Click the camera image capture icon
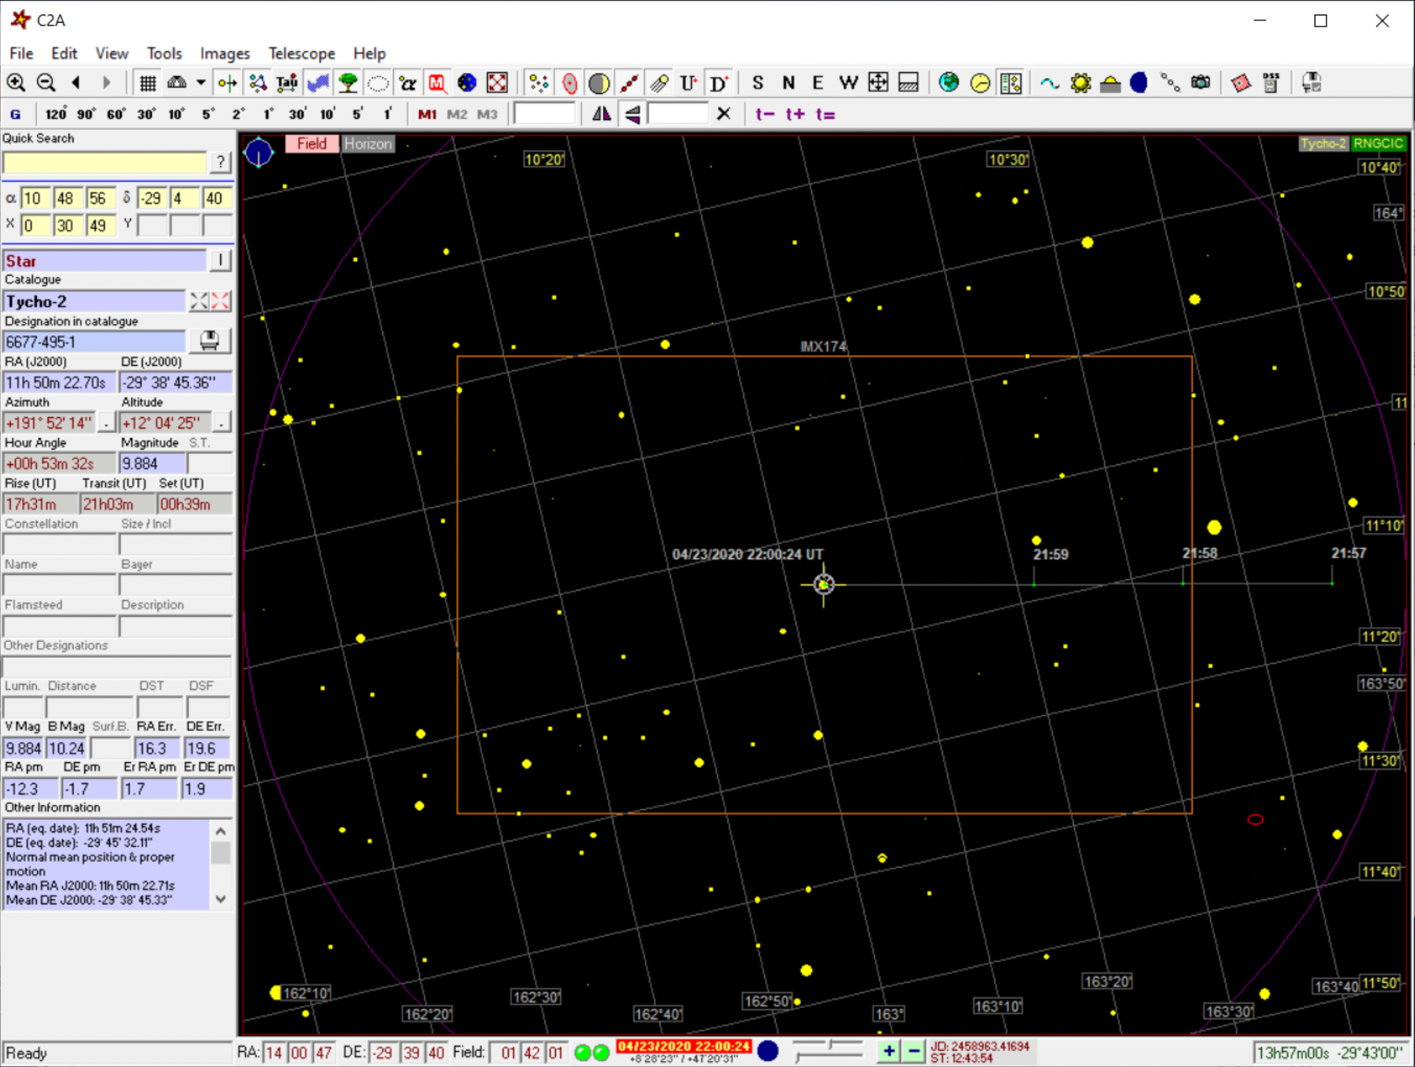 1200,83
